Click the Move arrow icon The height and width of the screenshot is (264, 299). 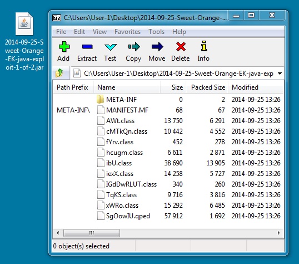coord(157,47)
